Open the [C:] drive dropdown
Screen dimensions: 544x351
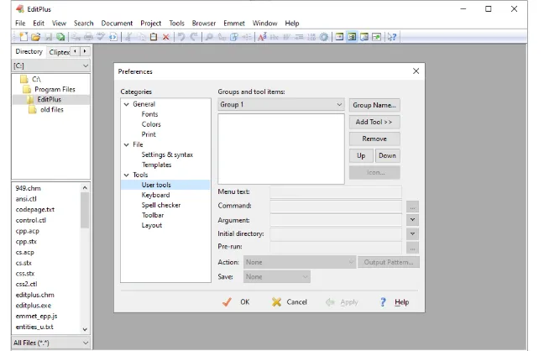click(51, 65)
